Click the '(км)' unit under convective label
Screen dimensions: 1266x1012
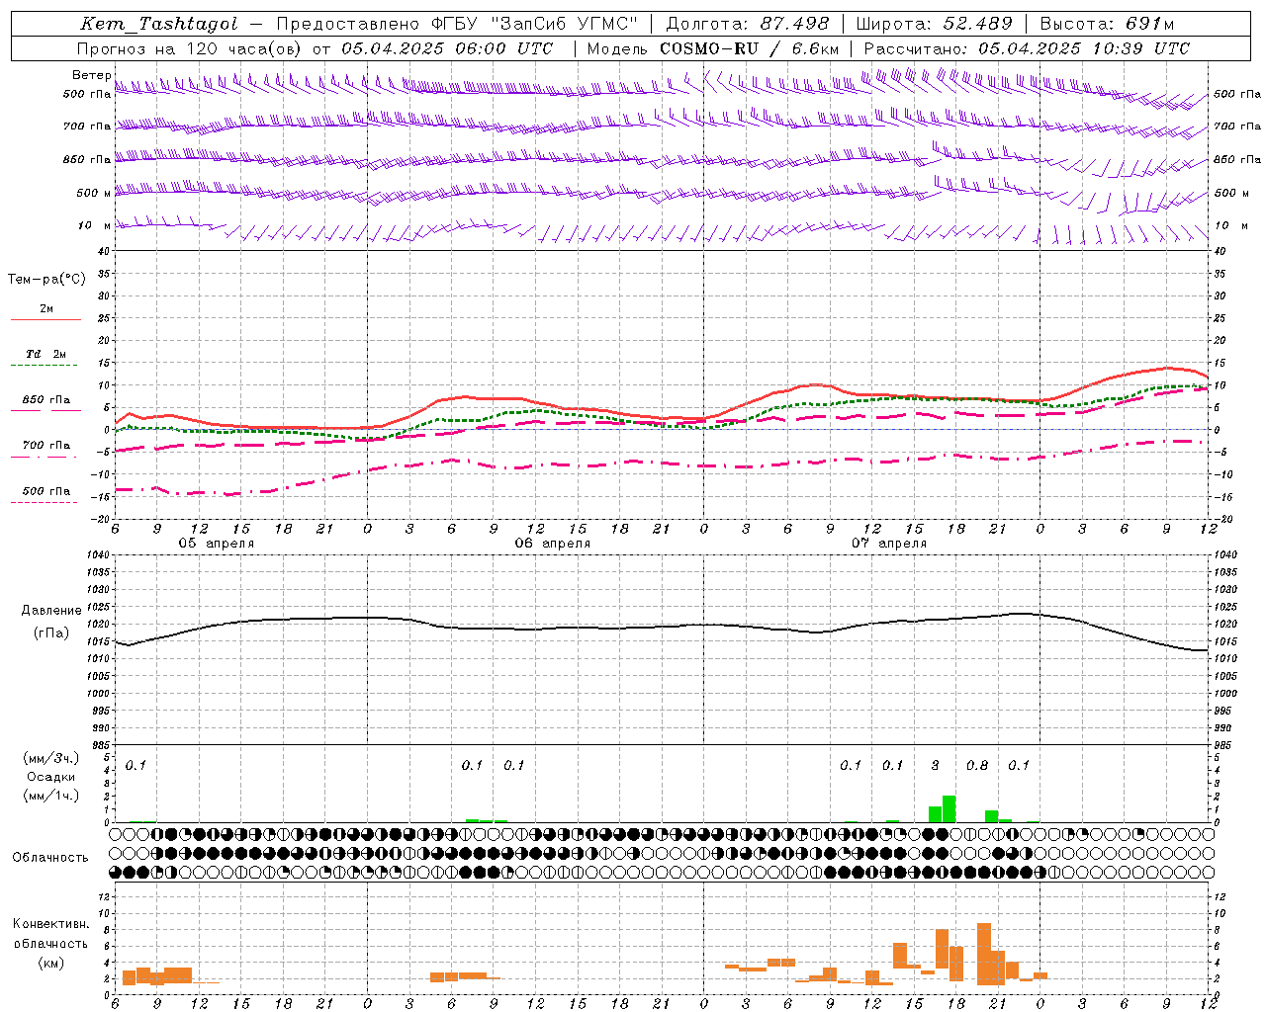51,963
